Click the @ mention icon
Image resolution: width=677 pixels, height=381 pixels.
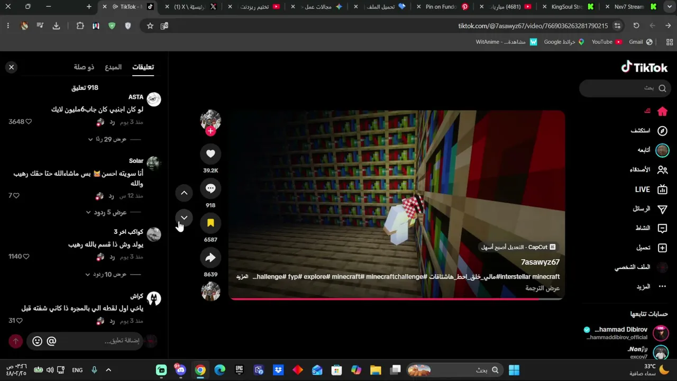click(x=51, y=341)
